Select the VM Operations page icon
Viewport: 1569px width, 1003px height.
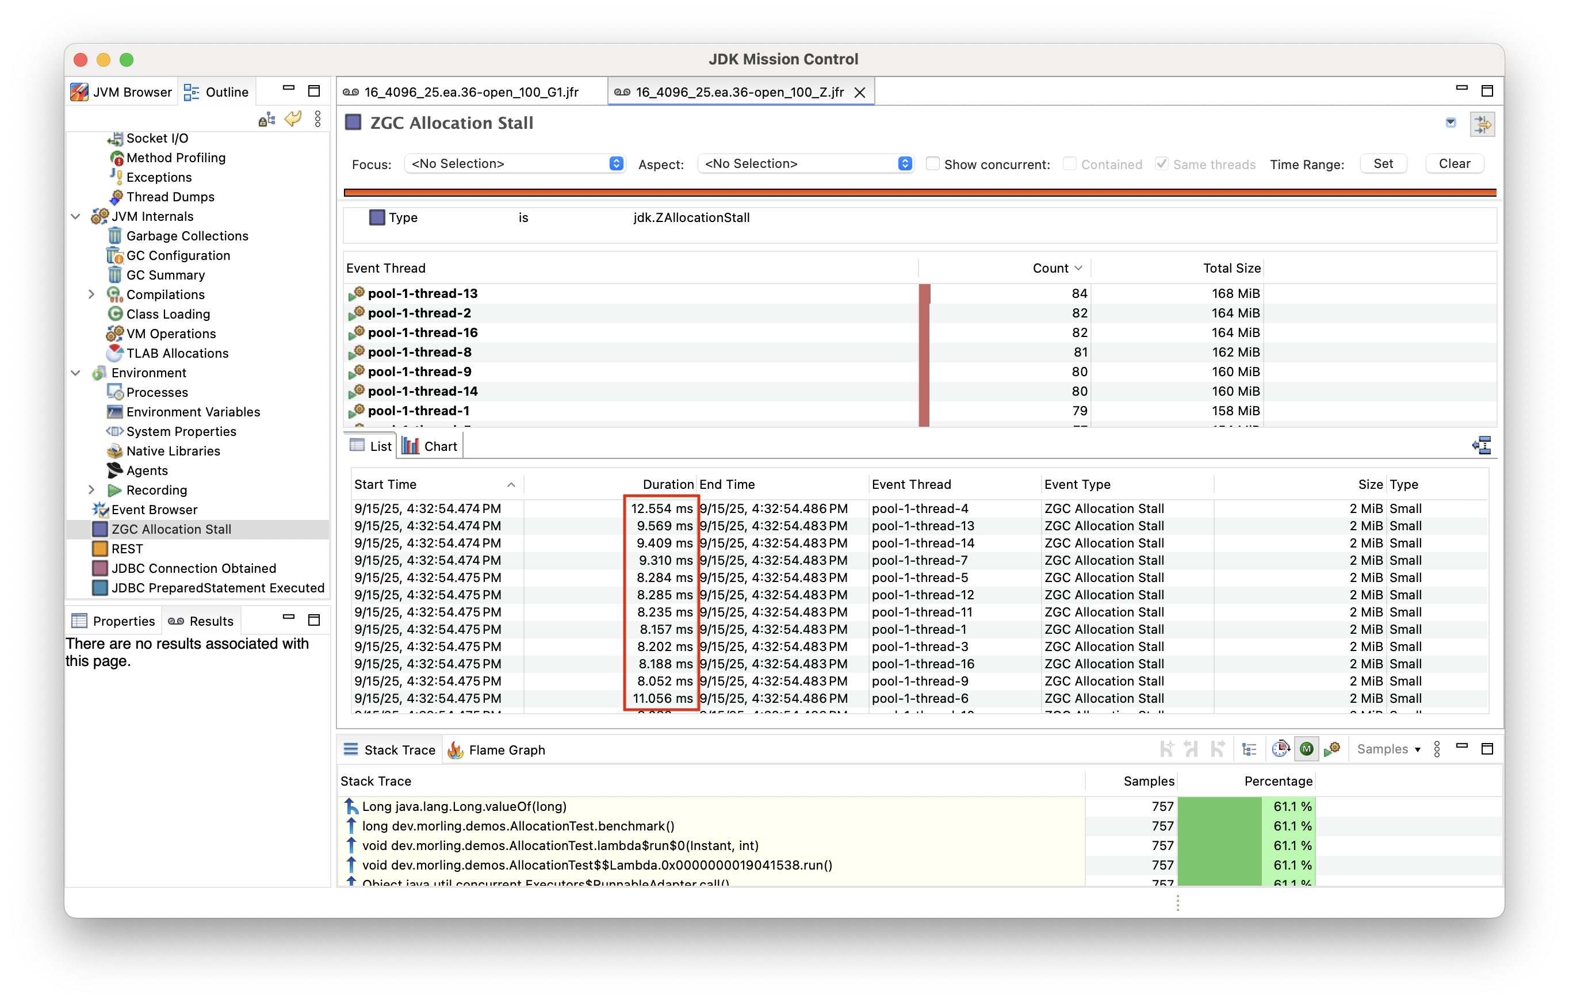coord(114,334)
